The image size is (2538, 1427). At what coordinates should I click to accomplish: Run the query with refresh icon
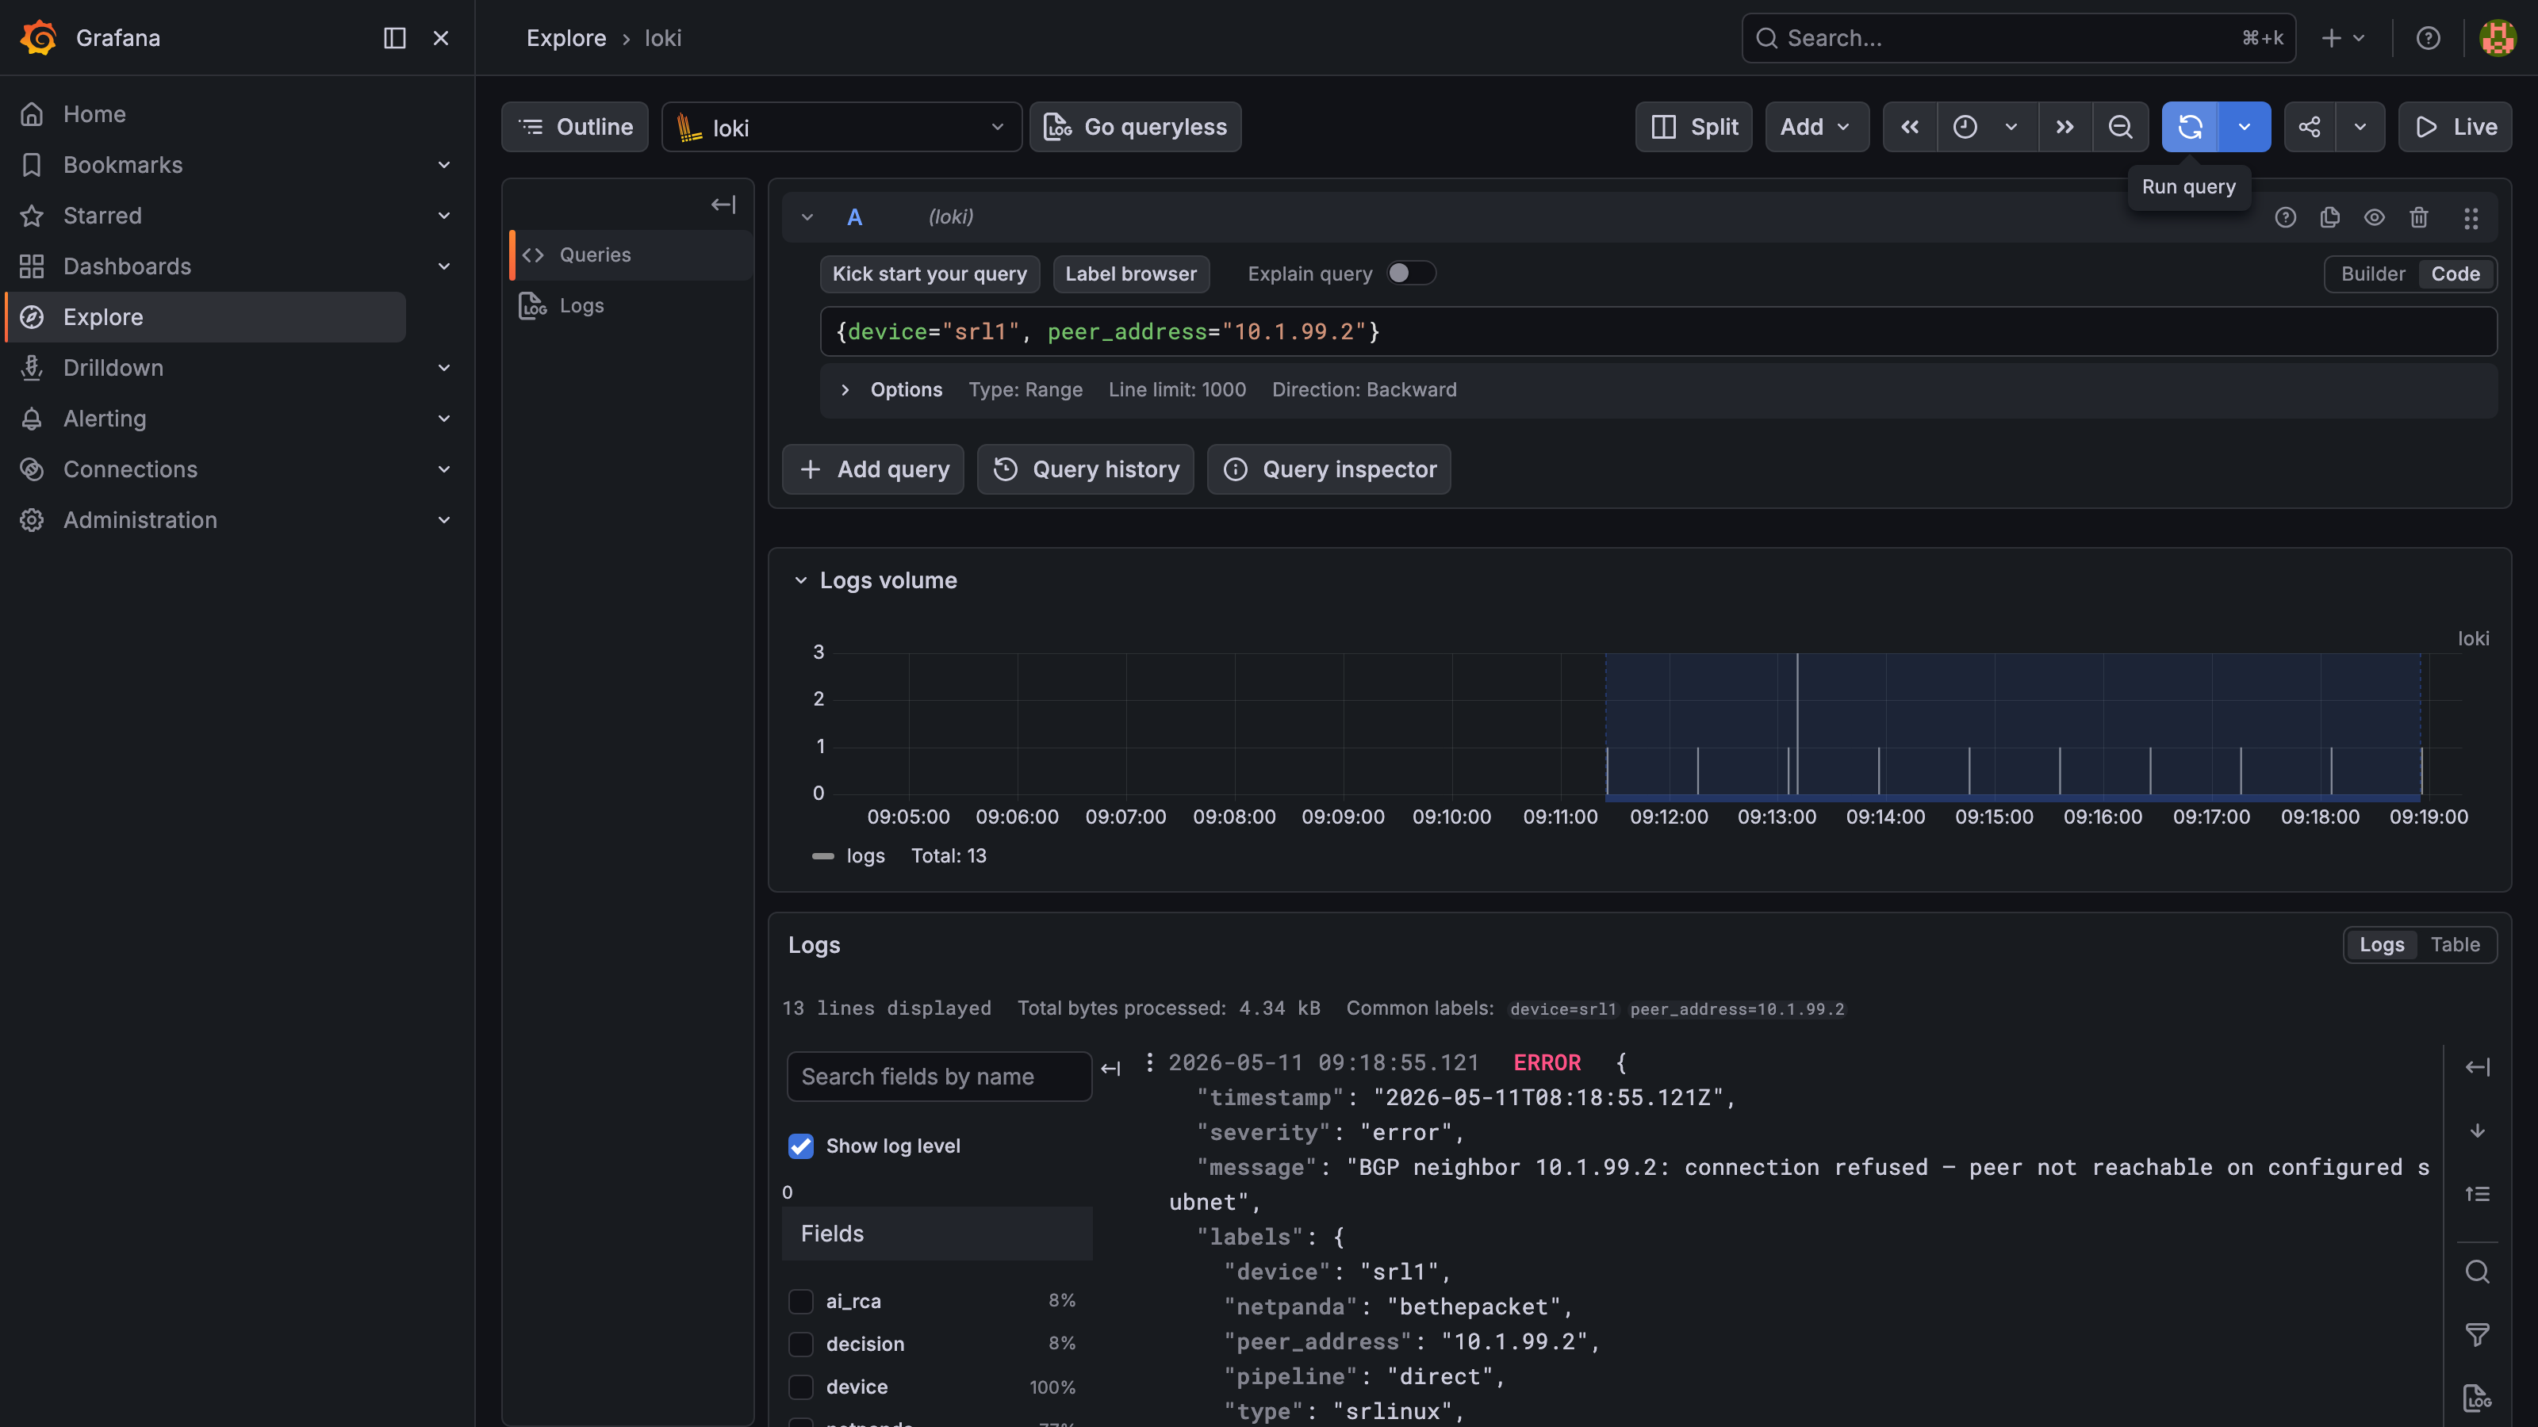[2189, 127]
